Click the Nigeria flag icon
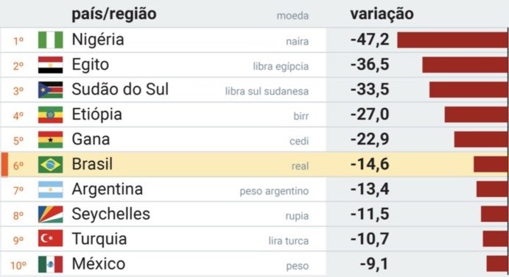This screenshot has width=509, height=277. point(50,40)
